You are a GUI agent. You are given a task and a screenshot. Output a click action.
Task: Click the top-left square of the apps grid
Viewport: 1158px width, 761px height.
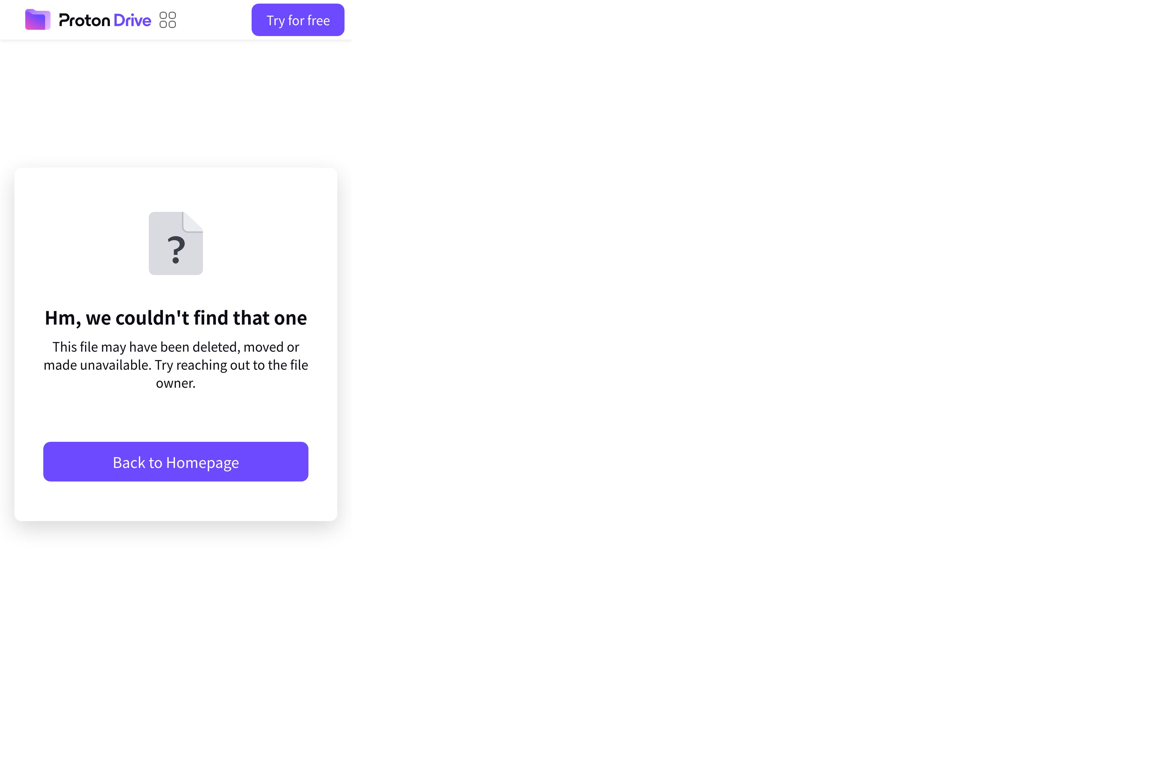click(163, 16)
